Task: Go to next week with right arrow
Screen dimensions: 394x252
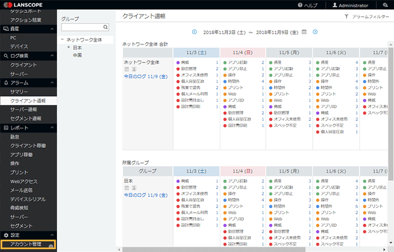Action: 315,32
